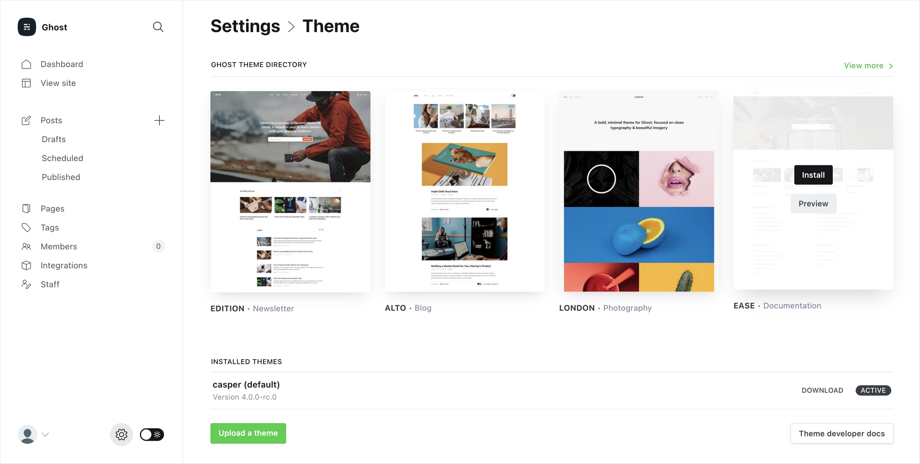Go to Settings breadcrumb

tap(245, 26)
